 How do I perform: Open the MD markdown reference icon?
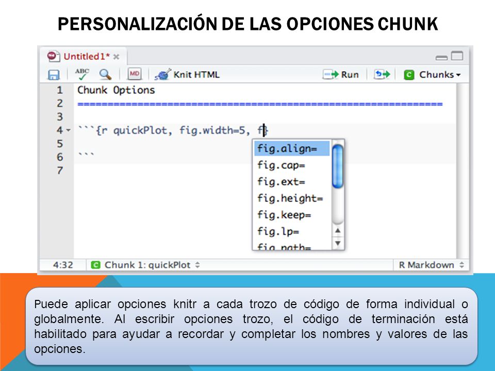coord(135,74)
